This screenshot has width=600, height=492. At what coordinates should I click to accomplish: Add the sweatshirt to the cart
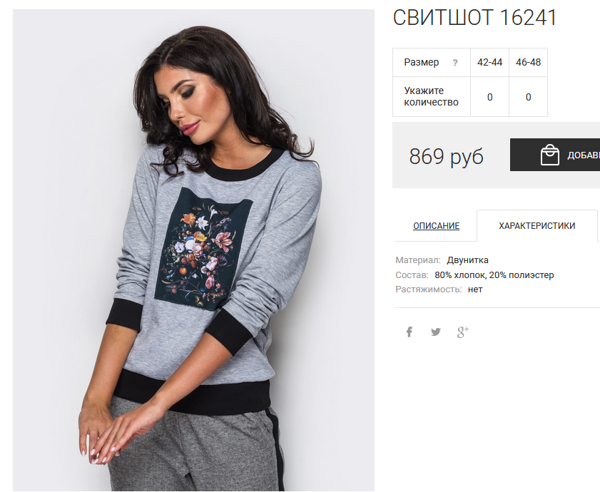pyautogui.click(x=555, y=155)
